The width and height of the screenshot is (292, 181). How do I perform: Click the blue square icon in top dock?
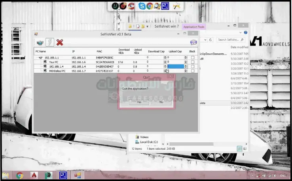165,6
